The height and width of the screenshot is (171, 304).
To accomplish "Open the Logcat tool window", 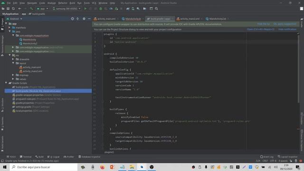I will [x=54, y=157].
